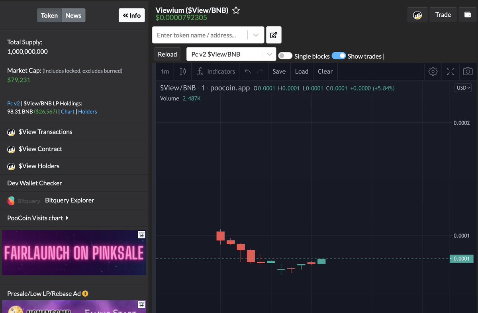Image resolution: width=478 pixels, height=313 pixels.
Task: Click the 1,000,000,000 total supply value
Action: pos(27,52)
